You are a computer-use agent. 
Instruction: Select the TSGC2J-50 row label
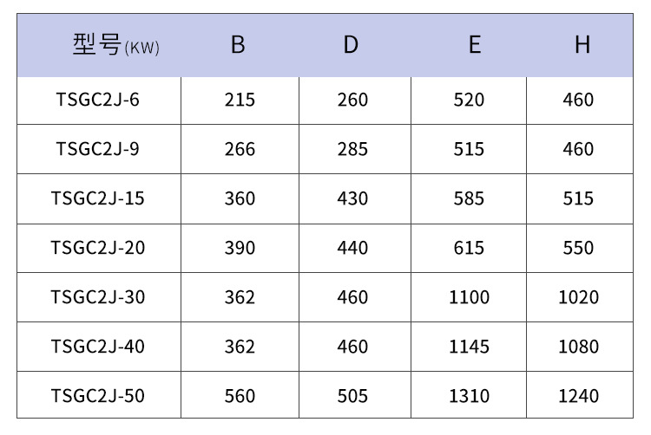[x=98, y=396]
